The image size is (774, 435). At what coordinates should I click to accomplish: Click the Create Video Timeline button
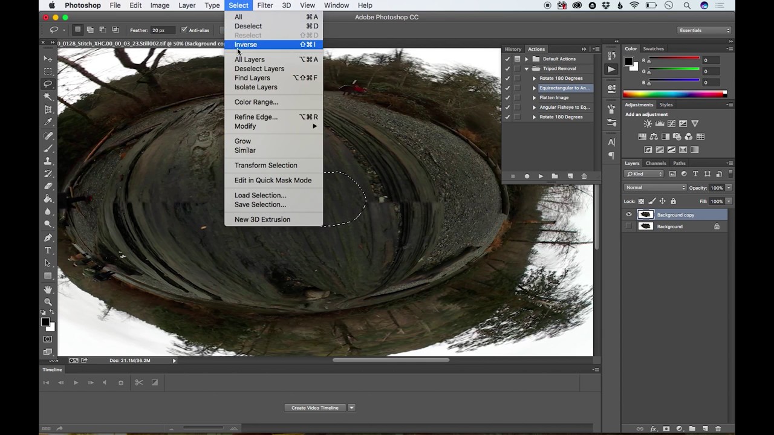(314, 408)
